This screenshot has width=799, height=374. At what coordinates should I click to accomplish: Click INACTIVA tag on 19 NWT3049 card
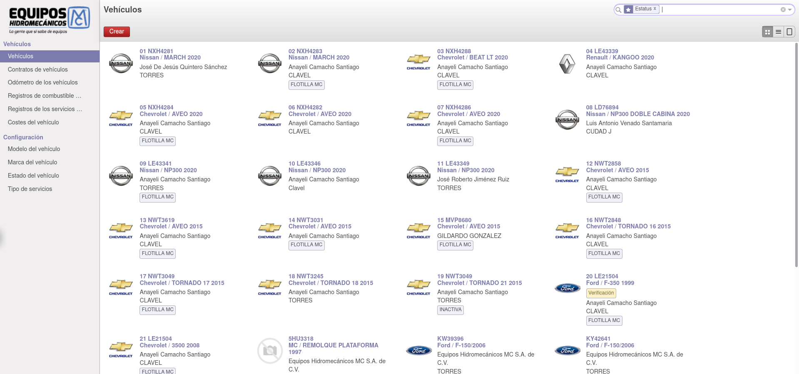pyautogui.click(x=451, y=310)
